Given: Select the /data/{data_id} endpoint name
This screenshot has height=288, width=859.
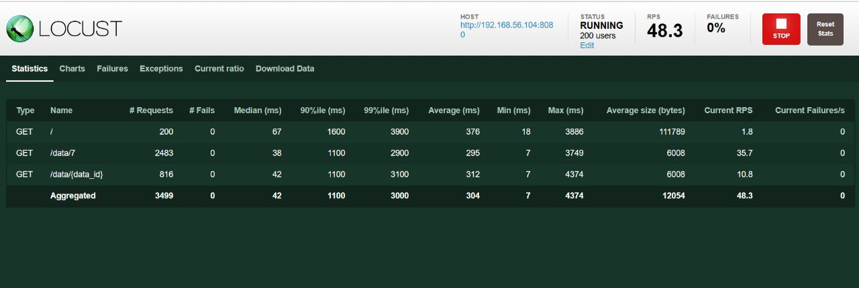Looking at the screenshot, I should [77, 175].
